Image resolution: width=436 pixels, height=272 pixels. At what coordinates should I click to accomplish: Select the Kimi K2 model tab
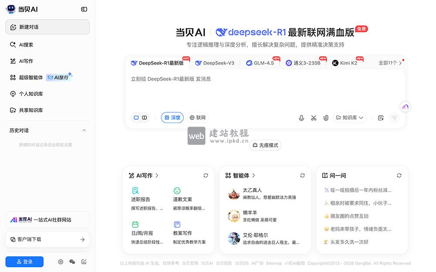(349, 62)
